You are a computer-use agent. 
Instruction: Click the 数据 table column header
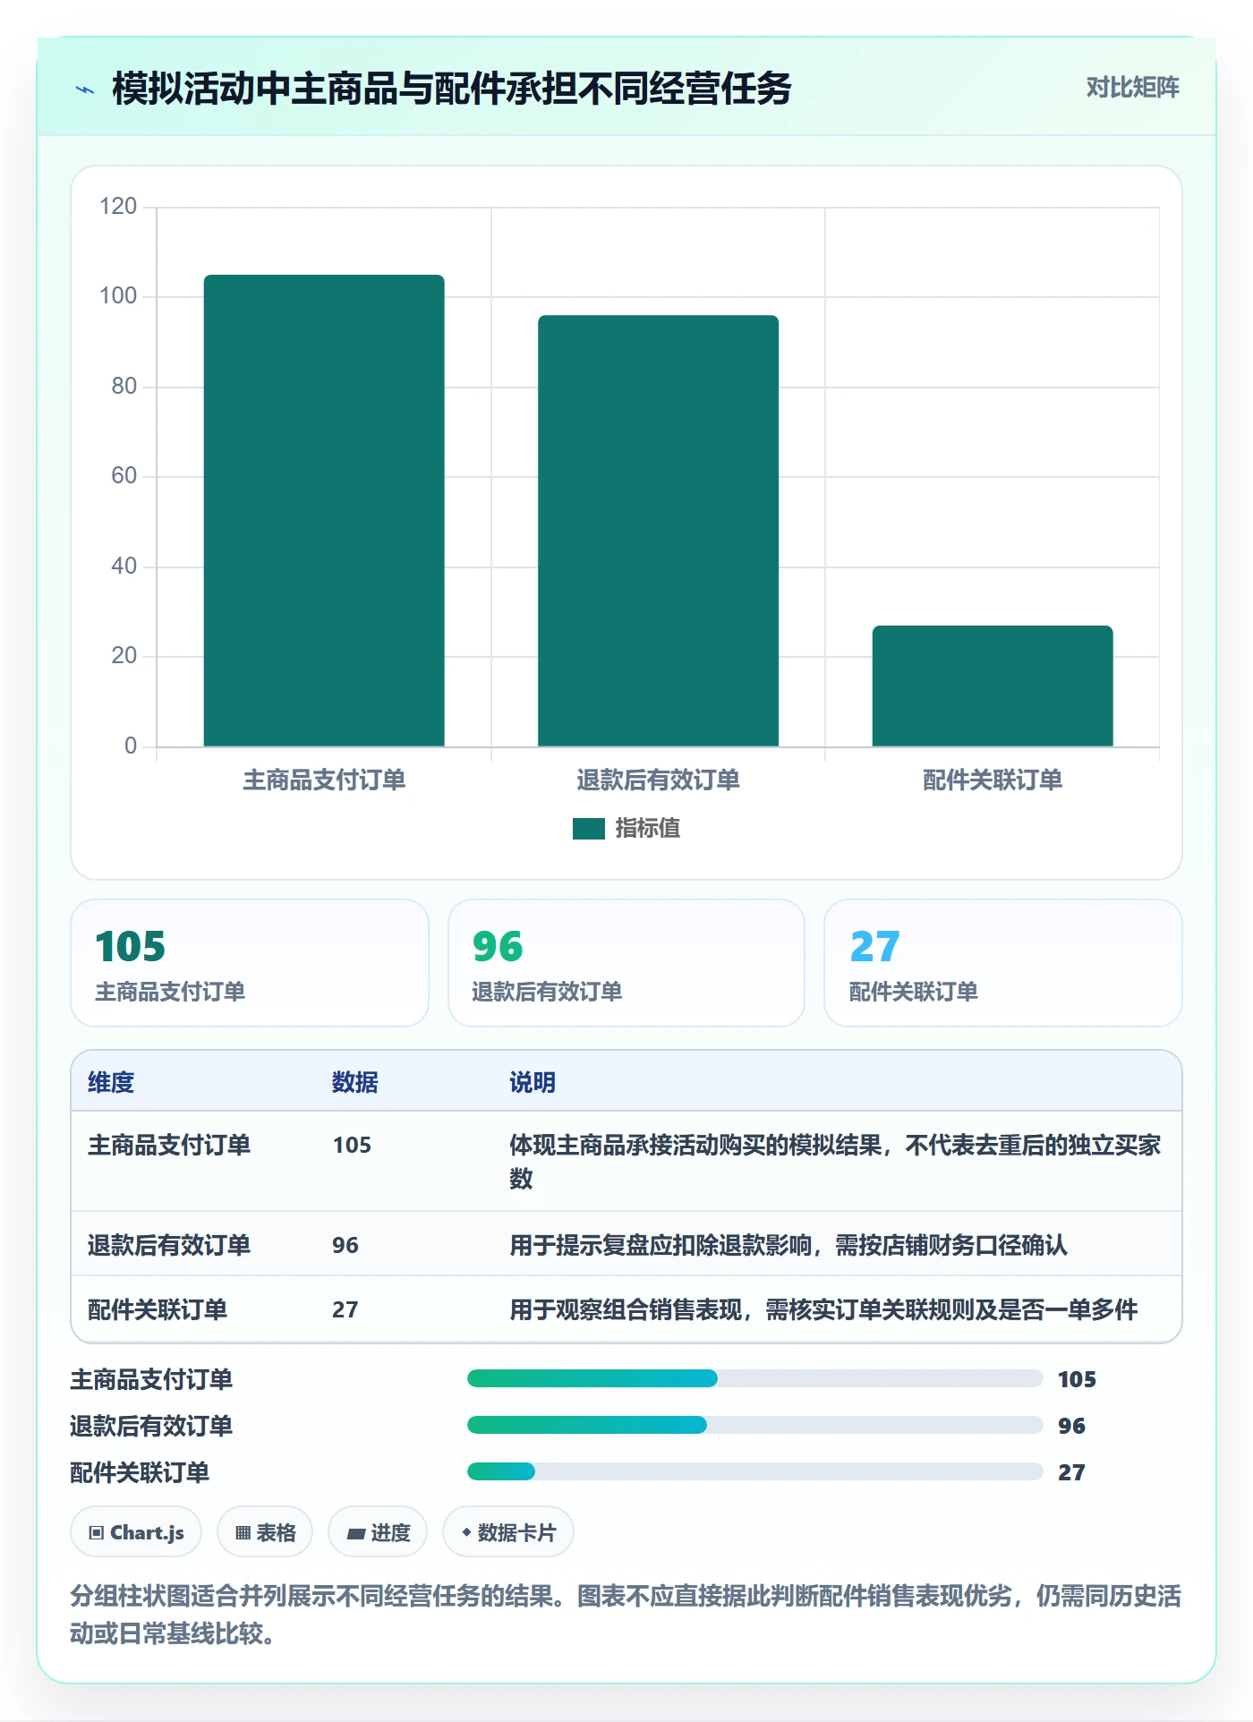[355, 1083]
